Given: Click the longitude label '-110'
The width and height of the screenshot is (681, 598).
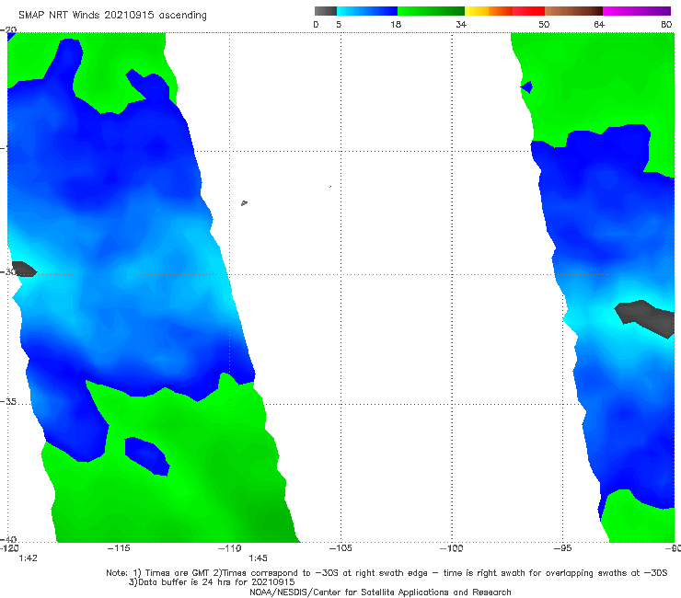Looking at the screenshot, I should click(230, 548).
